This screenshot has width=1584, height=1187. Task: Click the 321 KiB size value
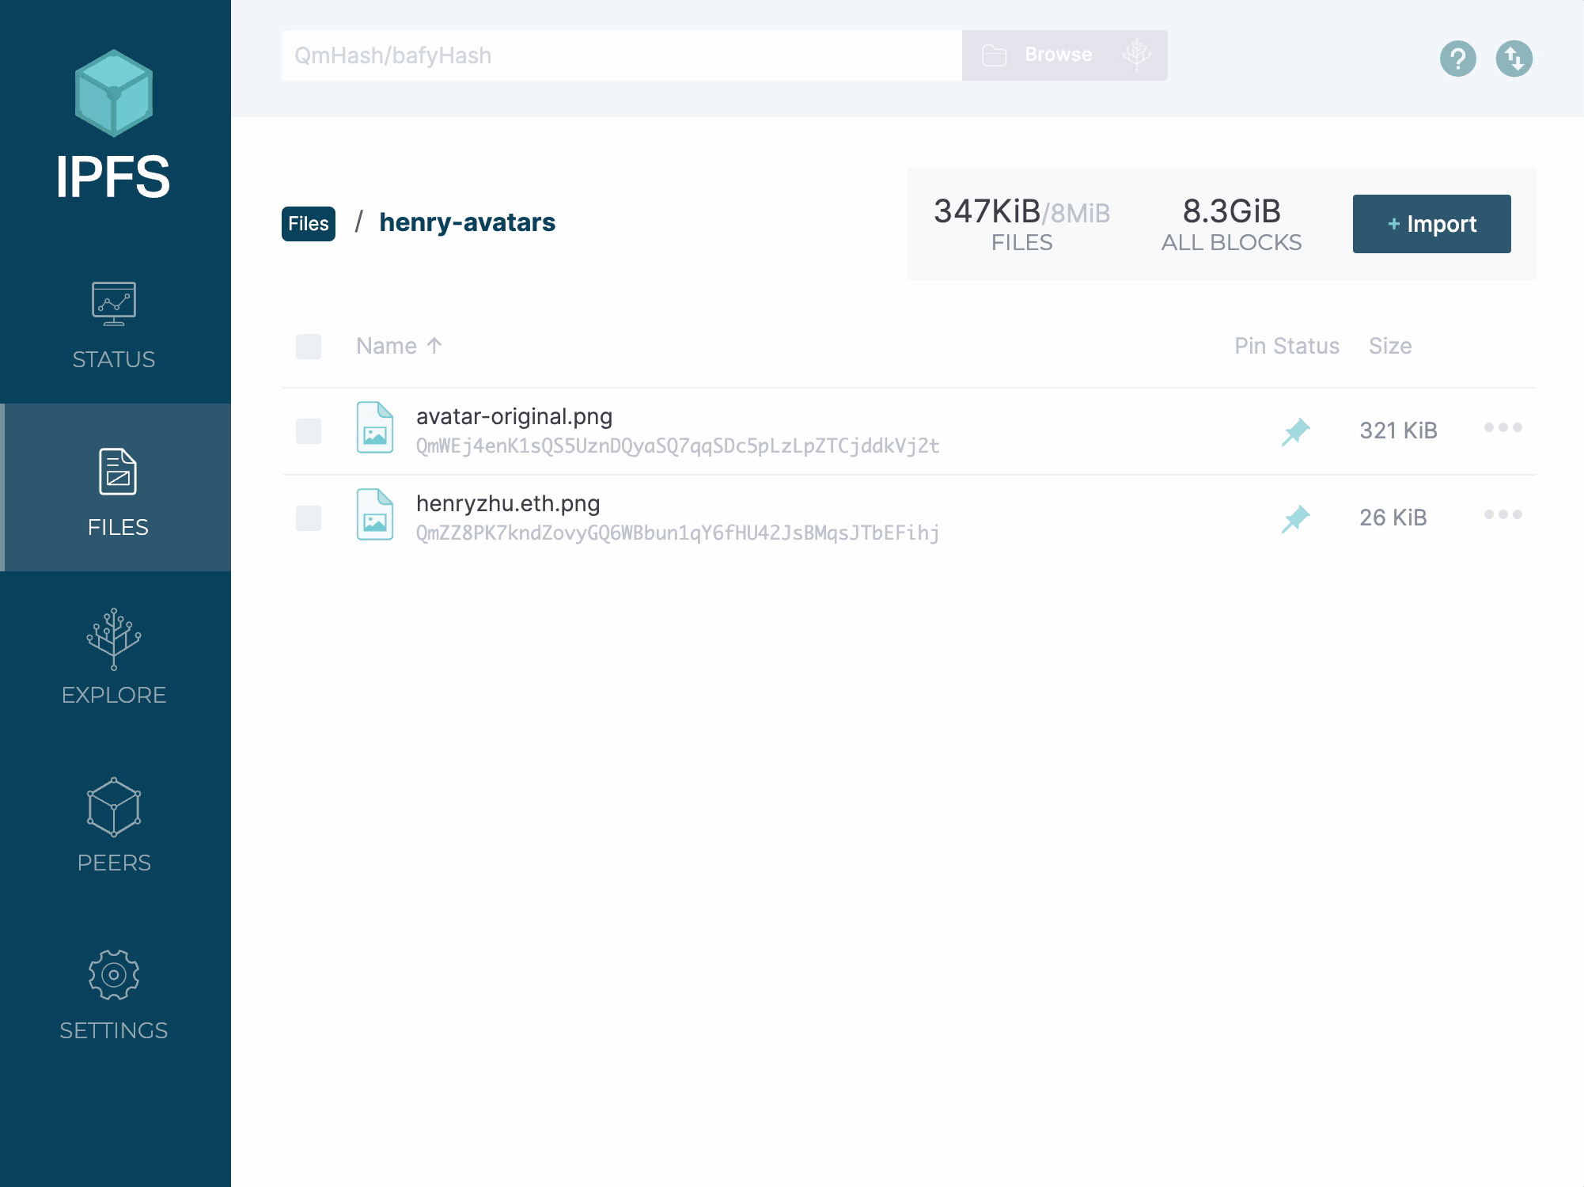point(1398,430)
